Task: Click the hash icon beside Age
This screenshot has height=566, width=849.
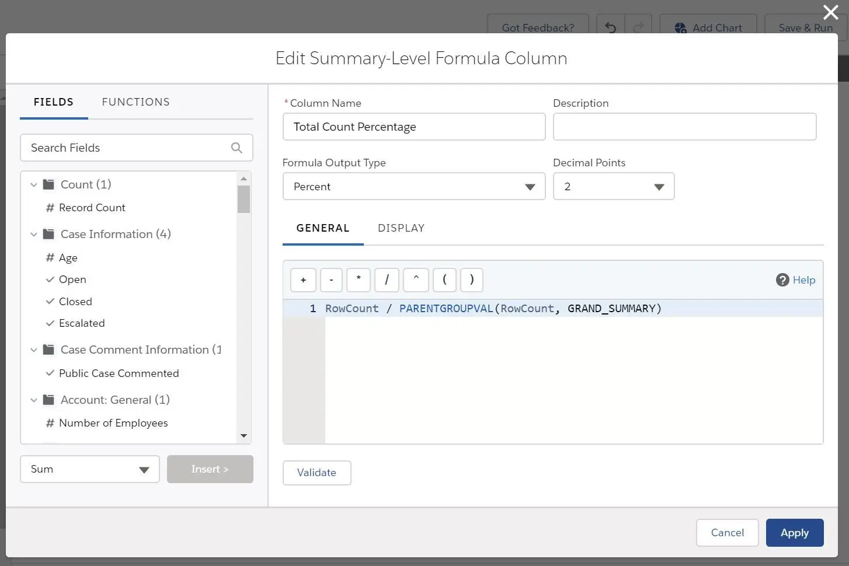Action: coord(50,257)
